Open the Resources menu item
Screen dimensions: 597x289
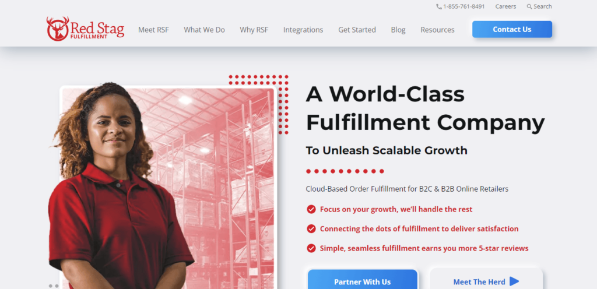[x=437, y=30]
